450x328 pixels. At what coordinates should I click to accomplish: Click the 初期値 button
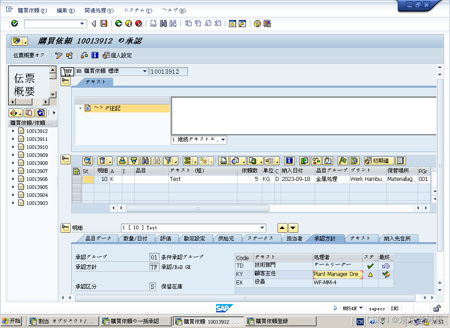click(x=379, y=161)
